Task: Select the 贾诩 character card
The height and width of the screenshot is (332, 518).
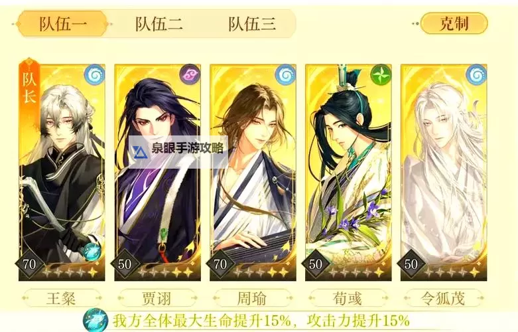Action: [x=157, y=173]
